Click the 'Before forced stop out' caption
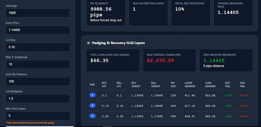Viewport: 261px width, 127px height. 106,20
